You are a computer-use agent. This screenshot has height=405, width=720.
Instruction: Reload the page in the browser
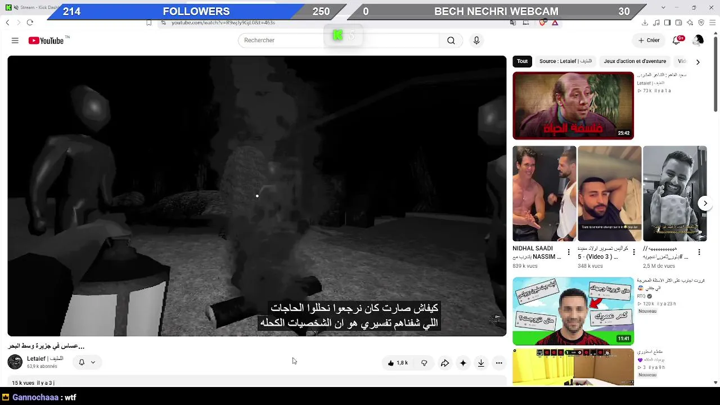pyautogui.click(x=30, y=22)
